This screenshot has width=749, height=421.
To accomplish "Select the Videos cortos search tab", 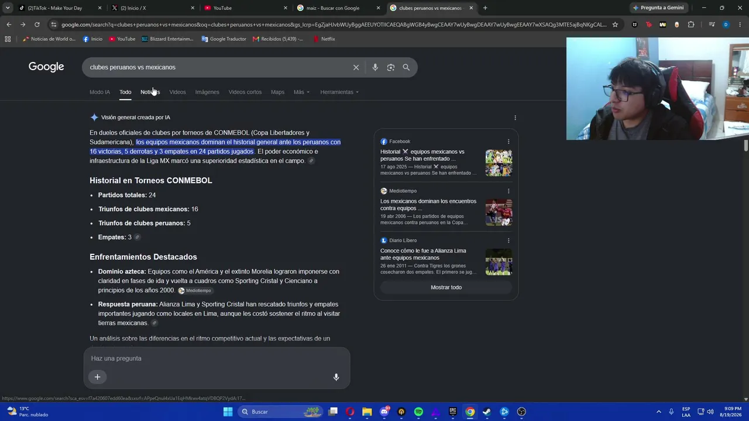I will 245,92.
